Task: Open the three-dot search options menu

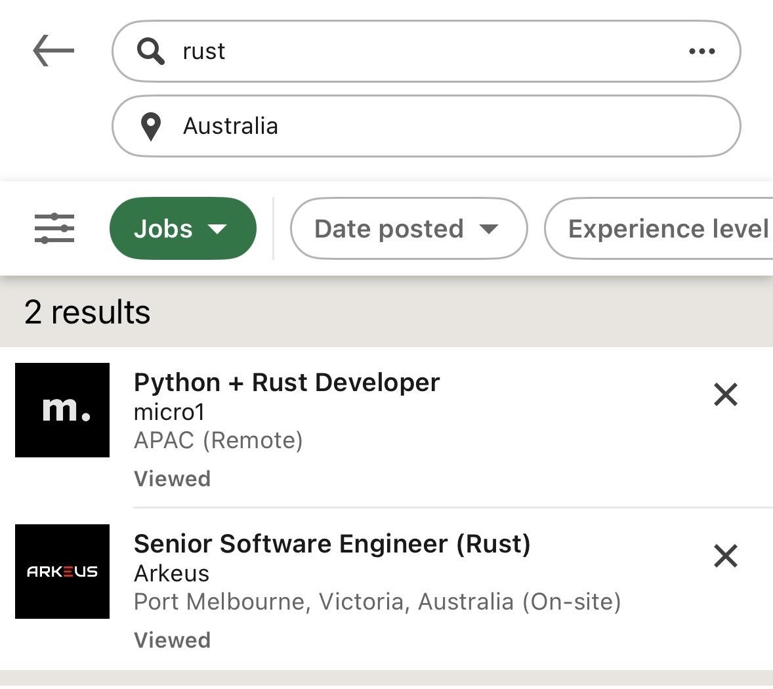Action: pyautogui.click(x=701, y=51)
